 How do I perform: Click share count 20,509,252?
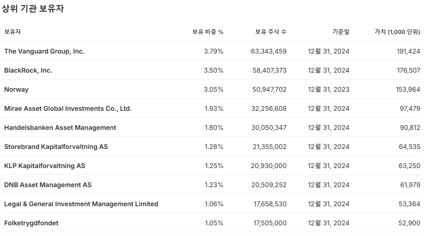coord(269,185)
